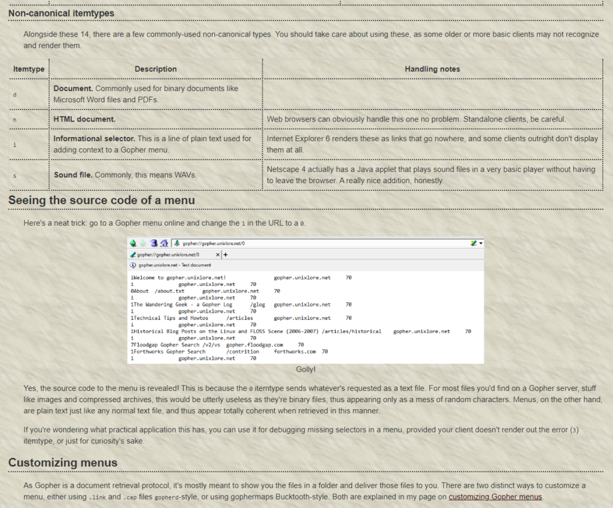Click the site icon inside address bar

pos(177,244)
